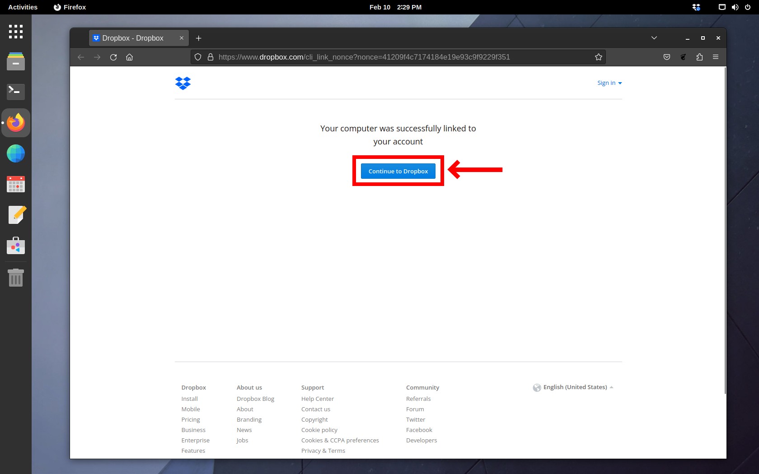
Task: Open Firefox app menu in top bar
Action: 70,7
